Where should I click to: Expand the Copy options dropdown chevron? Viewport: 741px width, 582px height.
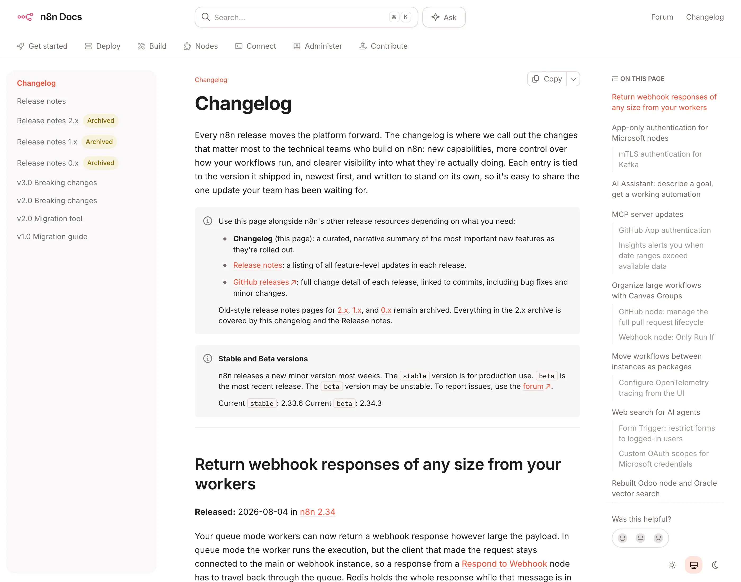pyautogui.click(x=573, y=79)
